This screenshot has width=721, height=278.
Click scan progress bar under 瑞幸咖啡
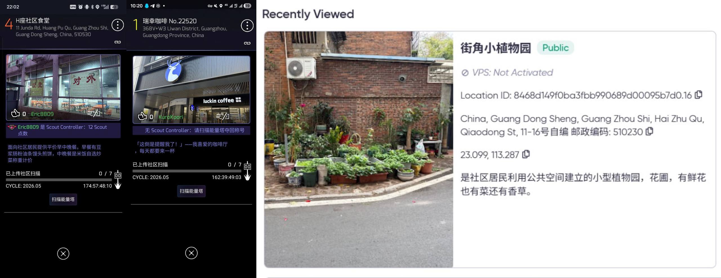[x=187, y=171]
